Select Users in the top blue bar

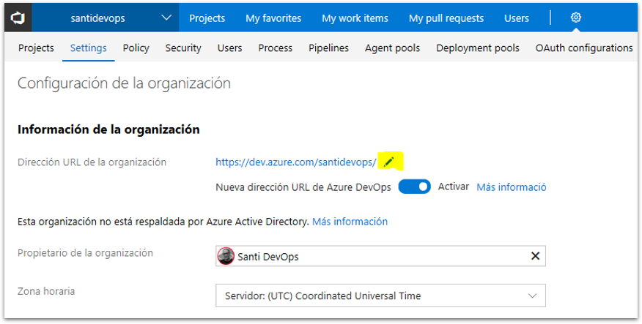pyautogui.click(x=516, y=18)
